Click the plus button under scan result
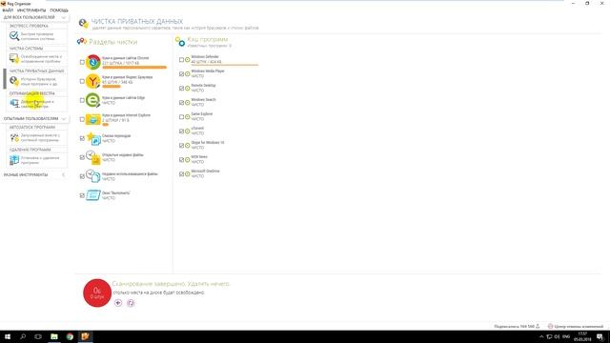Screen dimensions: 610x343 point(118,303)
